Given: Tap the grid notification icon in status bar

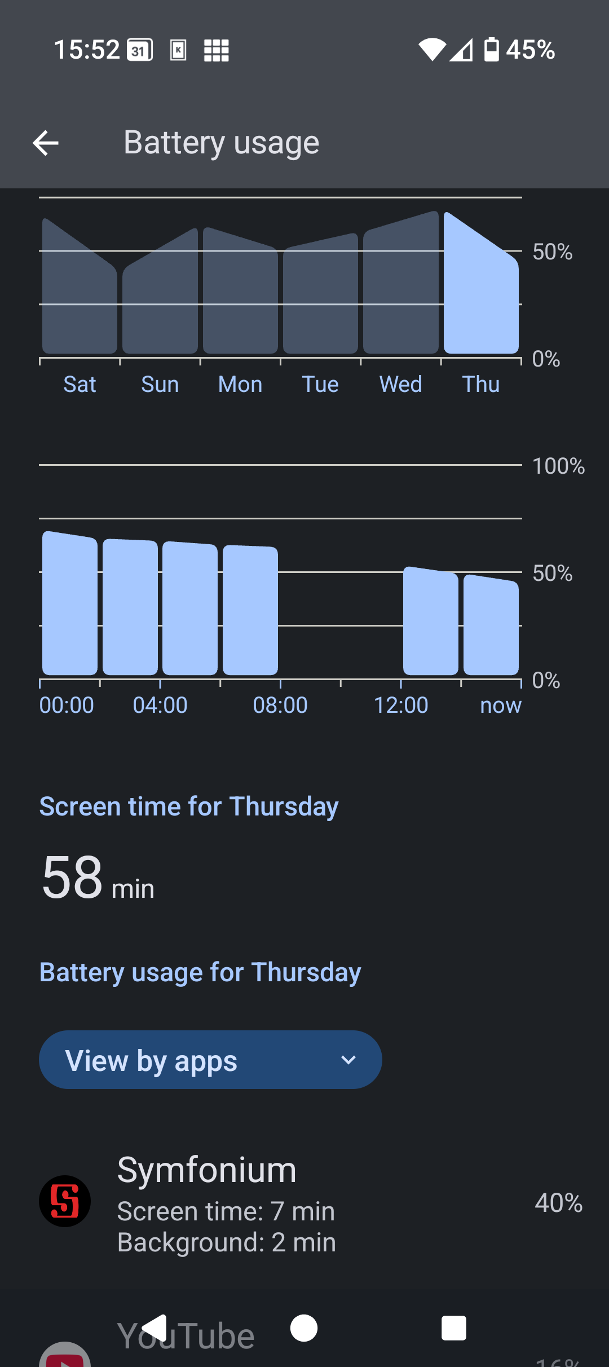Looking at the screenshot, I should pos(216,50).
